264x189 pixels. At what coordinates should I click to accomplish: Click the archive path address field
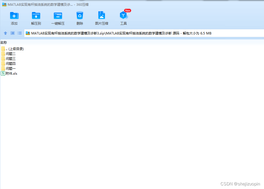coord(144,33)
